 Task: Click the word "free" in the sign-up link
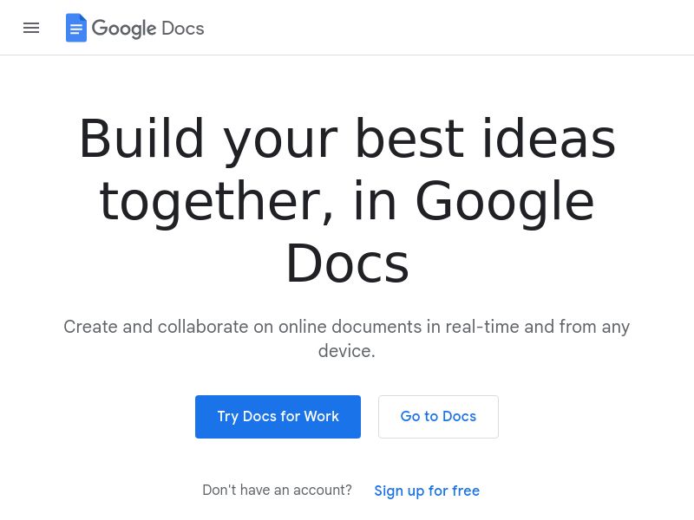tap(465, 491)
